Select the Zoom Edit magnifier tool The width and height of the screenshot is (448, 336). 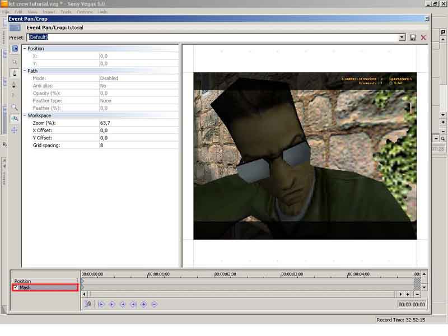pos(15,107)
